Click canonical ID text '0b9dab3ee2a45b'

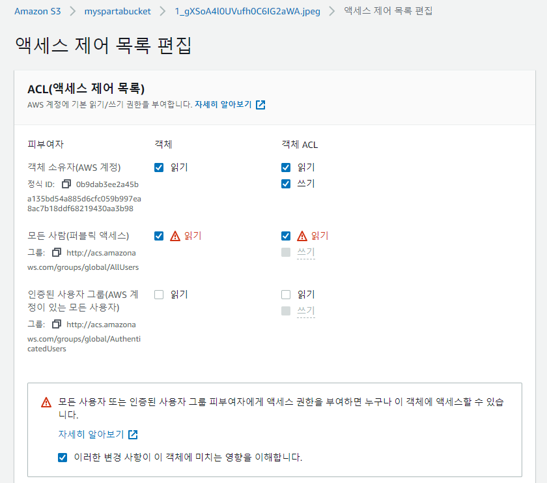(107, 184)
